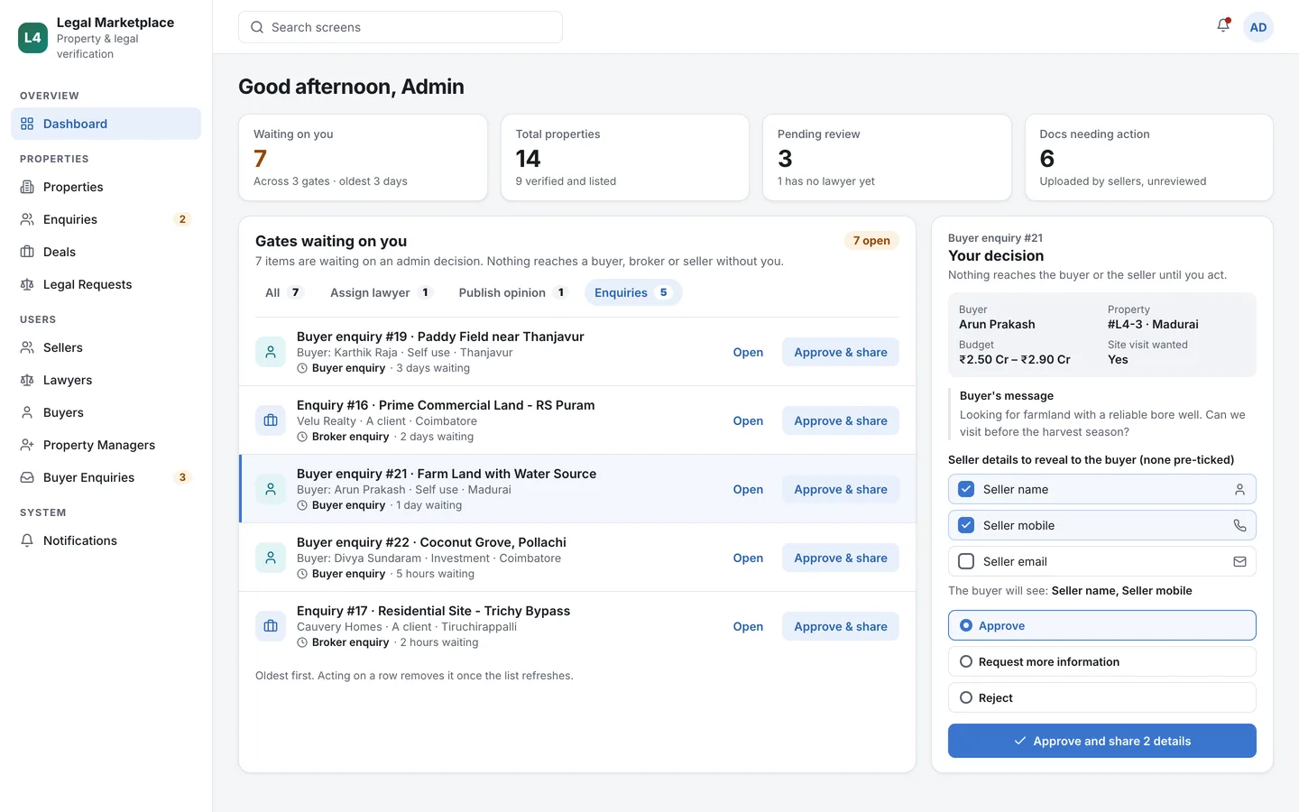Open Buyer enquiry #21 Farm Land row
Screen dimensions: 1299x812
point(748,489)
